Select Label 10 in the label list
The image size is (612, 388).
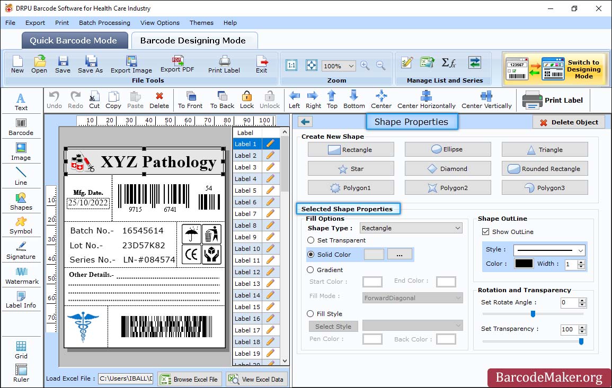tap(247, 249)
